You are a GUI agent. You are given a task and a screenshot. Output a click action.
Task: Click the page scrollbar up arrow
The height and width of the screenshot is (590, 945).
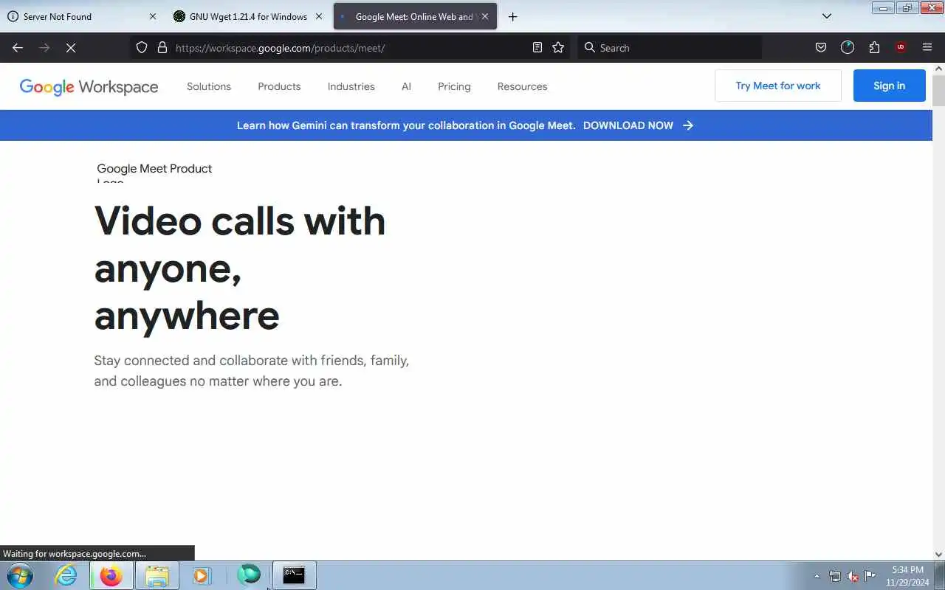[939, 69]
